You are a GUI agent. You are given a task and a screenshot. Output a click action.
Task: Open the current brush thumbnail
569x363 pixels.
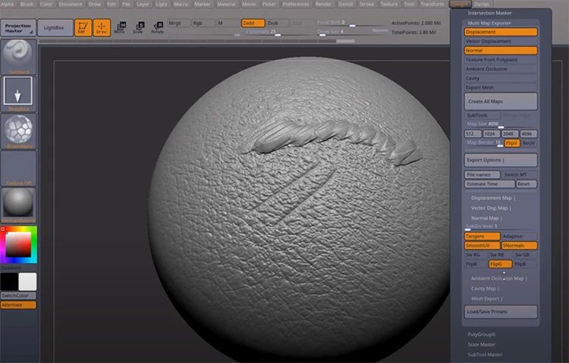point(18,57)
